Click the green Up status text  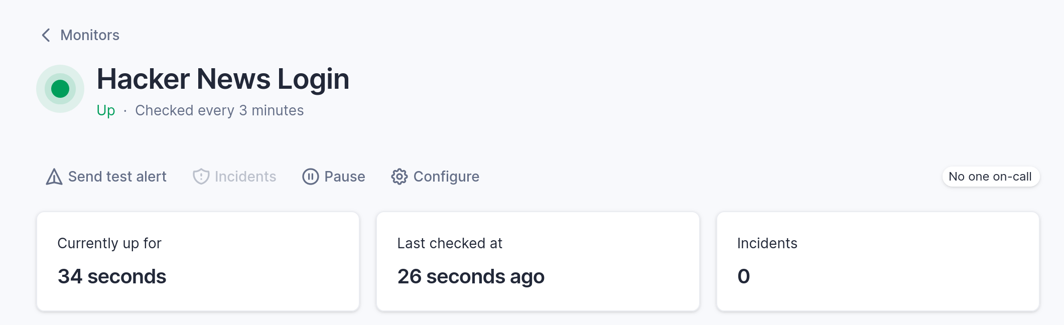pyautogui.click(x=106, y=110)
